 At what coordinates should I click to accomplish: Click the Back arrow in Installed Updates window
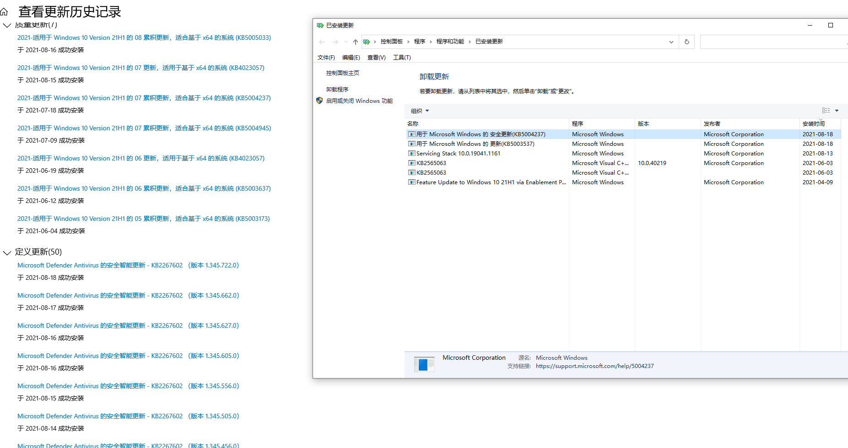click(x=322, y=42)
